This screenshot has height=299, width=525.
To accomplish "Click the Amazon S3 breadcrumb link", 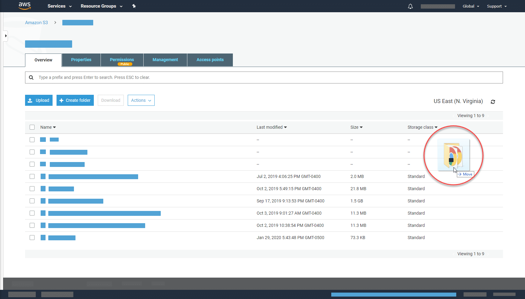I will pos(36,22).
